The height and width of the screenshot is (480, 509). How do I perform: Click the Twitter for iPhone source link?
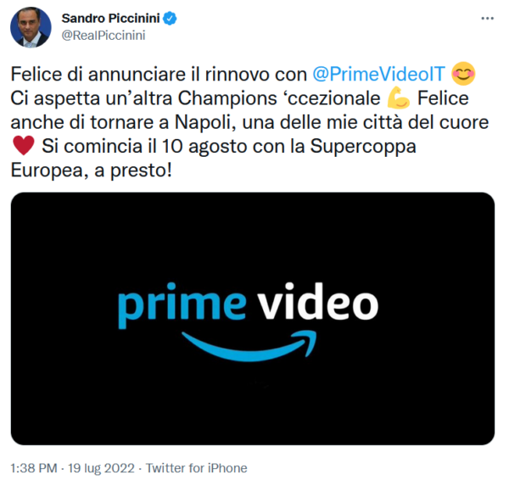197,468
